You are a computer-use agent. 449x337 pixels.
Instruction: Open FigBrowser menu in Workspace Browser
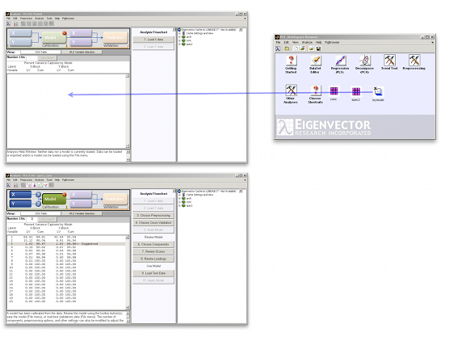click(332, 42)
